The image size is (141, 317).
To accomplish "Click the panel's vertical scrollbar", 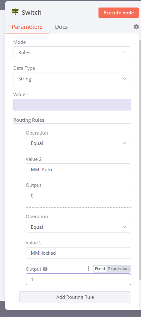I will [140, 160].
